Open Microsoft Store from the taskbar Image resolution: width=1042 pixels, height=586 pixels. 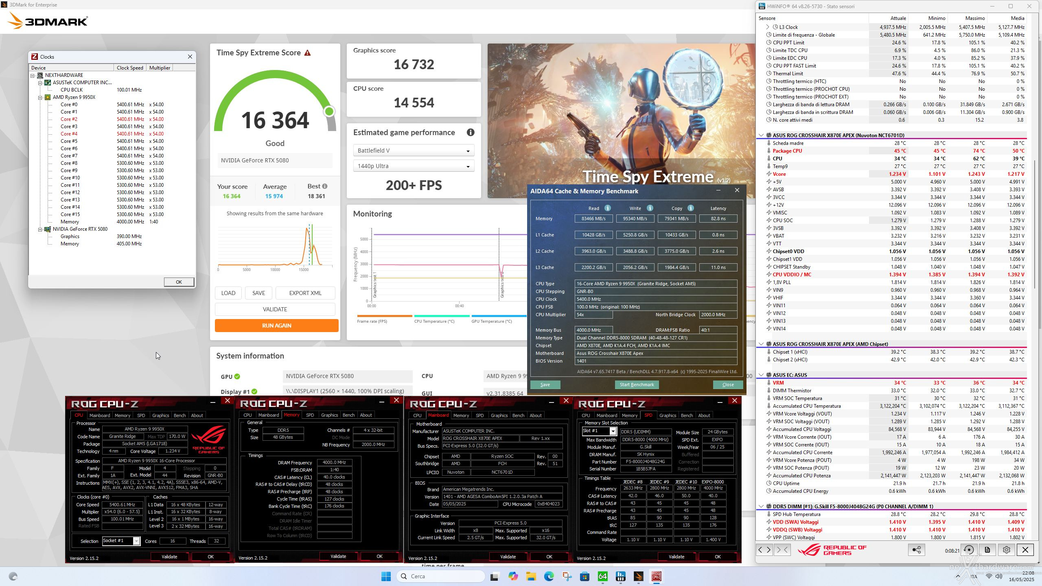click(584, 576)
